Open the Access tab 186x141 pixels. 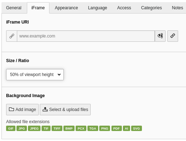(124, 8)
